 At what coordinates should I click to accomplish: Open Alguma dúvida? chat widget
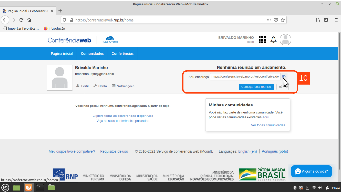311,171
